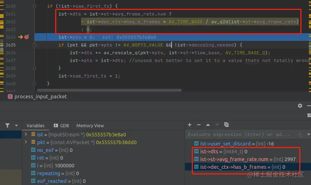Click line number 2635 in gutter
The height and width of the screenshot is (185, 311).
click(11, 45)
